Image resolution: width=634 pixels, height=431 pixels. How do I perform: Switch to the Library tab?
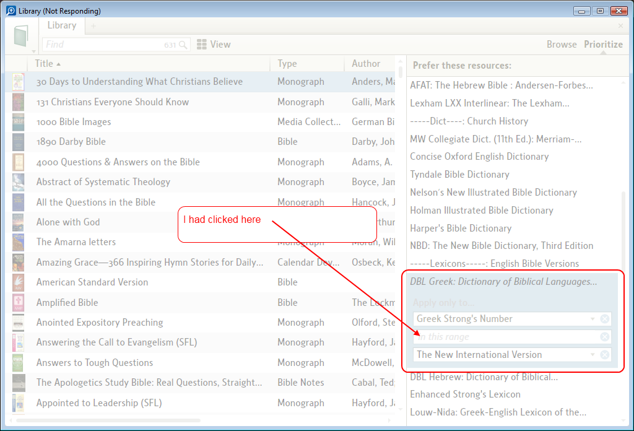tap(62, 25)
